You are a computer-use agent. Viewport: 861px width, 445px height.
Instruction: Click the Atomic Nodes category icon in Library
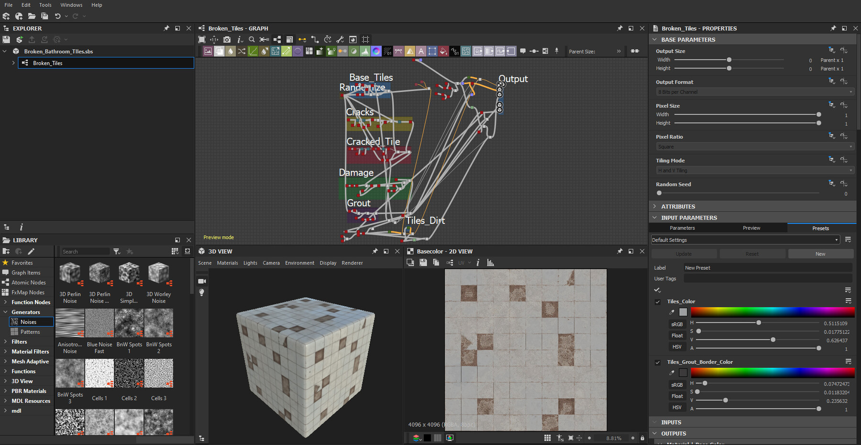pyautogui.click(x=6, y=282)
